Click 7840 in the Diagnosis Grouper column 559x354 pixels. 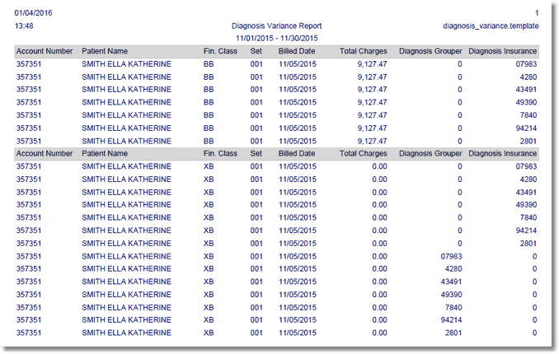point(453,307)
